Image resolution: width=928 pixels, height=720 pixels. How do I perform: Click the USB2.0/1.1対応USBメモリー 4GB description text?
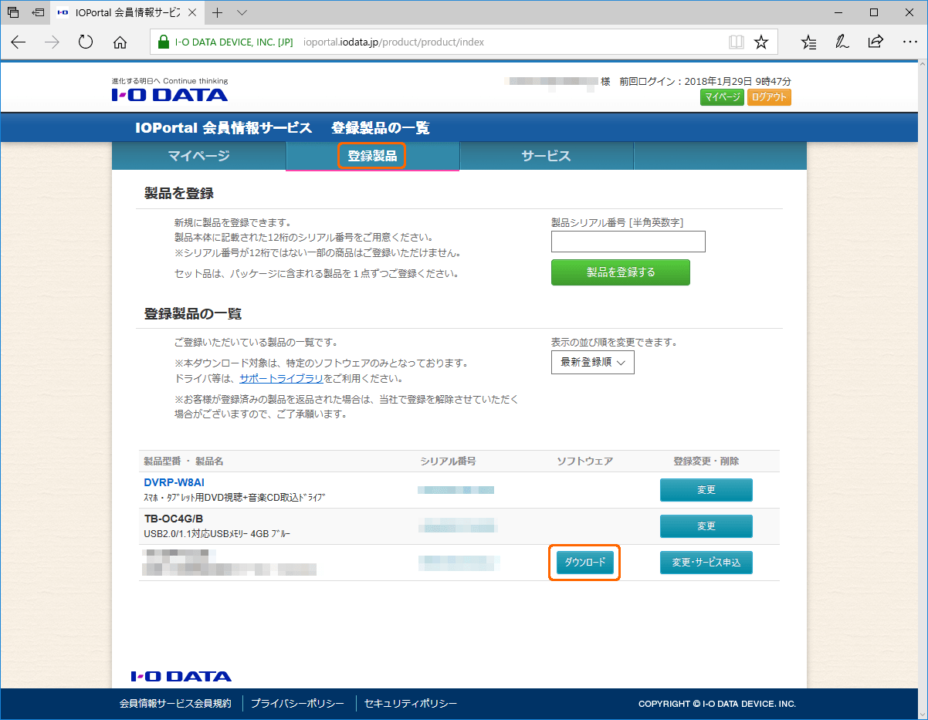217,534
